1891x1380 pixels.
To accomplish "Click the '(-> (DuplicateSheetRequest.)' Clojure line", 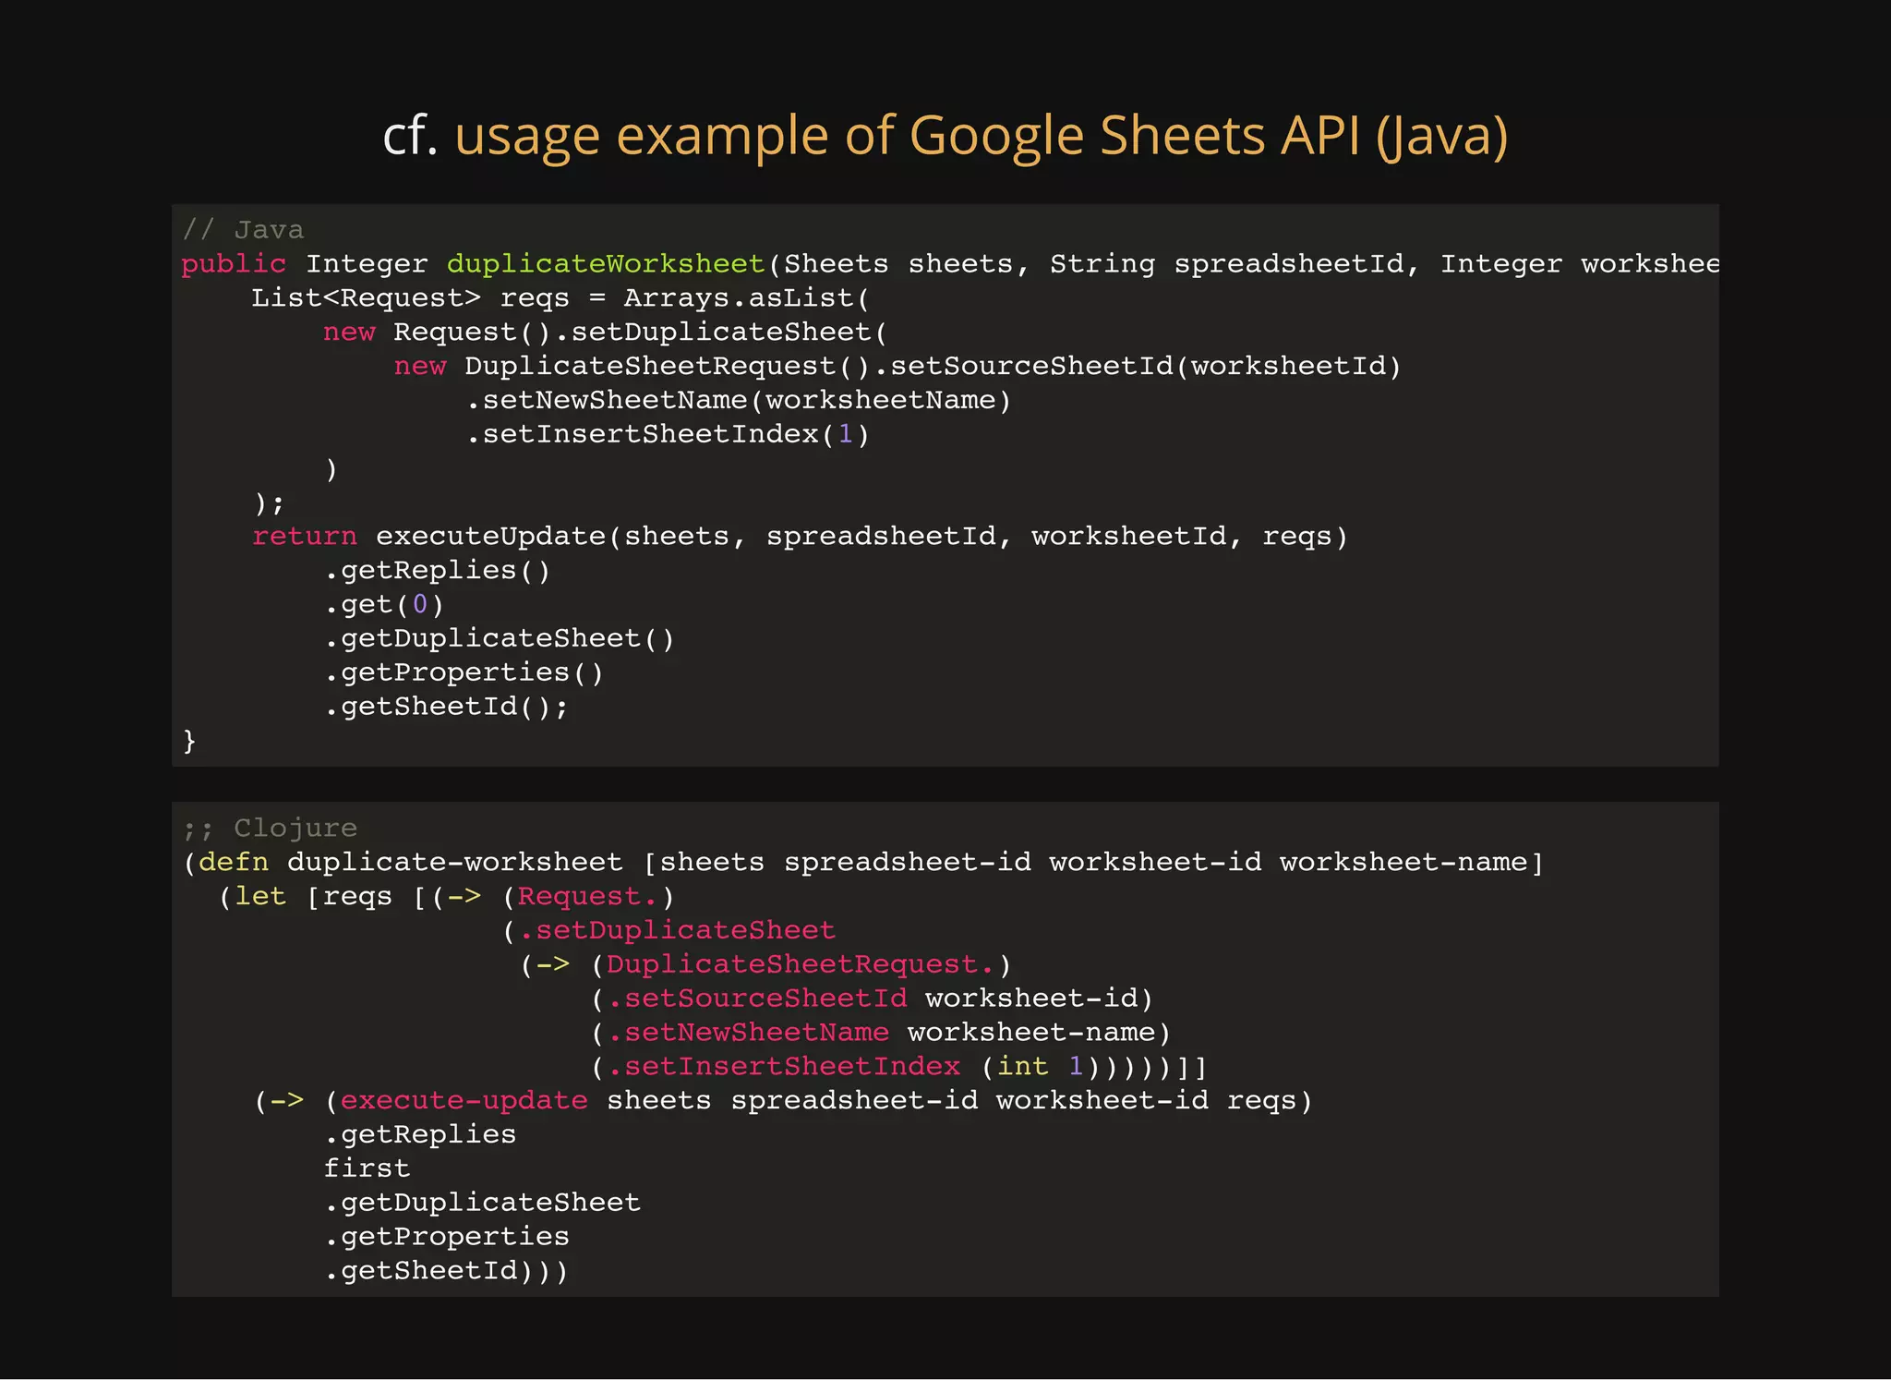I will (766, 965).
